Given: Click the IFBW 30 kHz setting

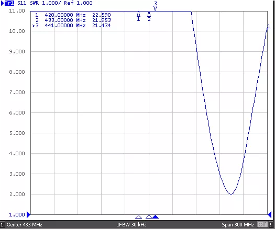Looking at the screenshot, I should point(131,225).
